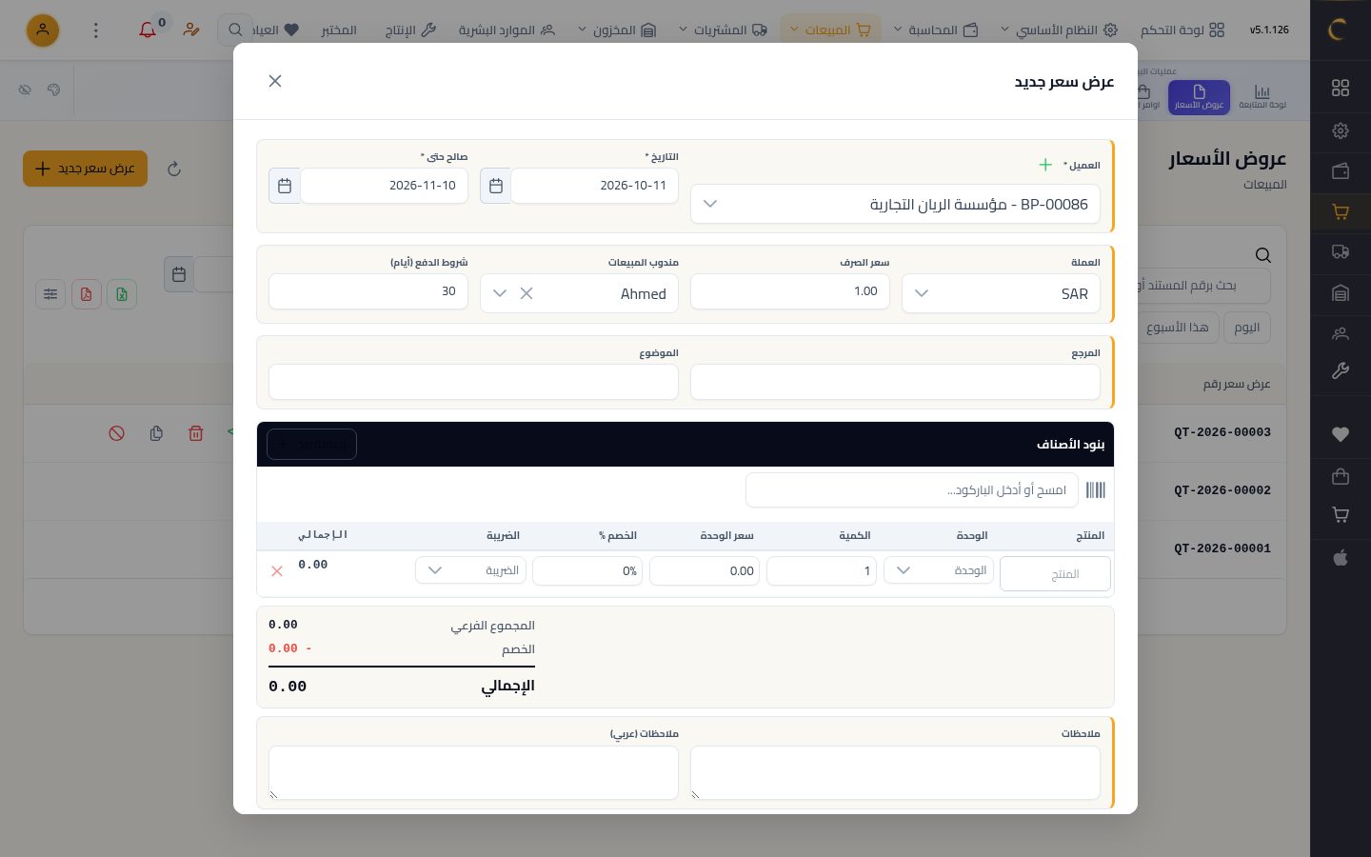
Task: Close the عرض سعر جديد dialog
Action: click(x=275, y=81)
